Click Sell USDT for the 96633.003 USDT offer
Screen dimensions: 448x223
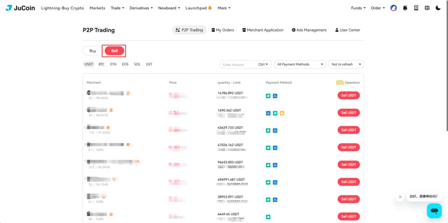349,165
